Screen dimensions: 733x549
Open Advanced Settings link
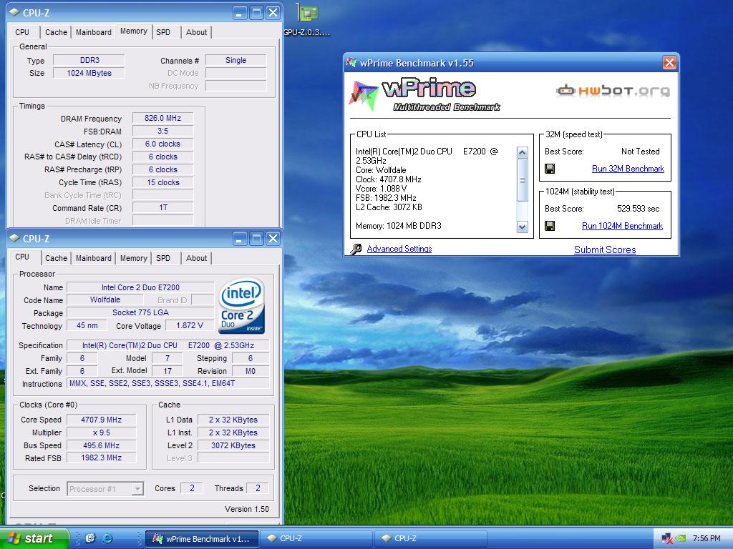tap(399, 249)
